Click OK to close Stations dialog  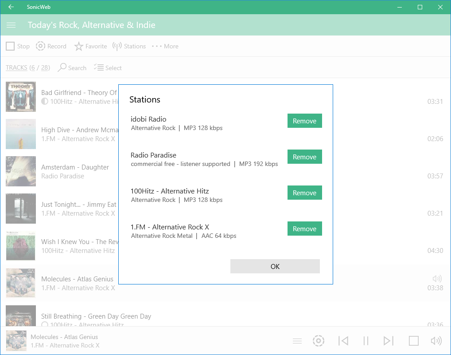(275, 266)
